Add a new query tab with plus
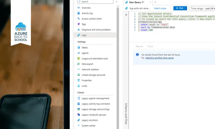Image resolution: width=215 pixels, height=129 pixels. (155, 2)
